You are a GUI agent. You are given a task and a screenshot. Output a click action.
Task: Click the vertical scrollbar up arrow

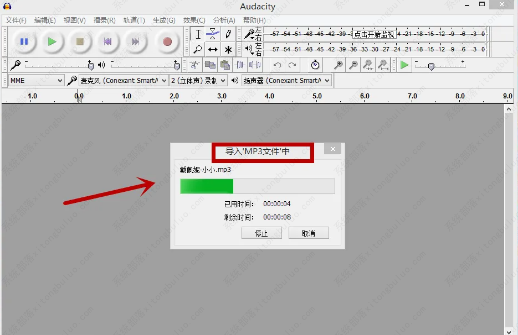pyautogui.click(x=509, y=109)
